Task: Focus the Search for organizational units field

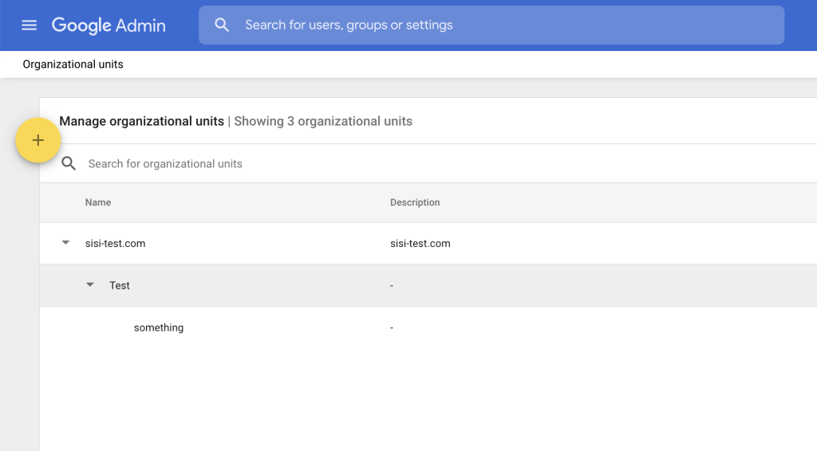Action: [319, 163]
